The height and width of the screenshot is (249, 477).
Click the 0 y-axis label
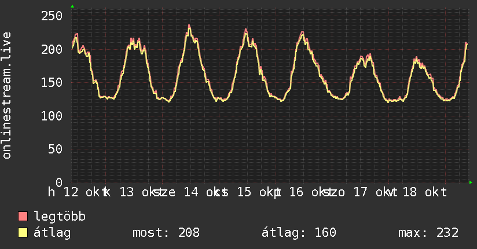[x=59, y=182]
